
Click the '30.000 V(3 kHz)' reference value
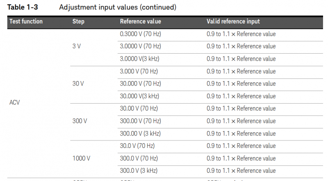(139, 96)
